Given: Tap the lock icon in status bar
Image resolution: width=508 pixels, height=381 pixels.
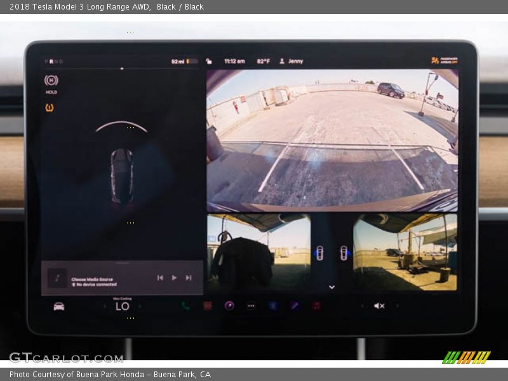Looking at the screenshot, I should click(209, 62).
